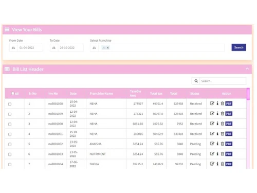View info for bill null001060
257x193 pixels.
click(x=217, y=124)
